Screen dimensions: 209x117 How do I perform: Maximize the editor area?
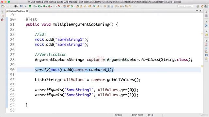point(200,11)
